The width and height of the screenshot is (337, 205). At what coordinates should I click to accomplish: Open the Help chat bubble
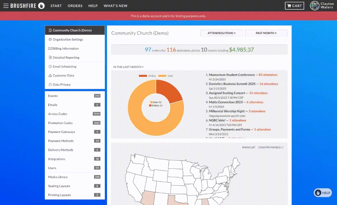[323, 193]
